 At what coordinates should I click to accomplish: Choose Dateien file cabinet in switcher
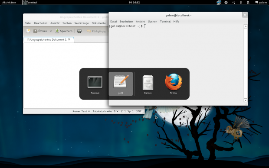pyautogui.click(x=148, y=83)
